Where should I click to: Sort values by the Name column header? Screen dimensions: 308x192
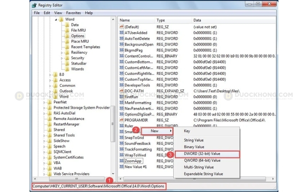pos(136,20)
